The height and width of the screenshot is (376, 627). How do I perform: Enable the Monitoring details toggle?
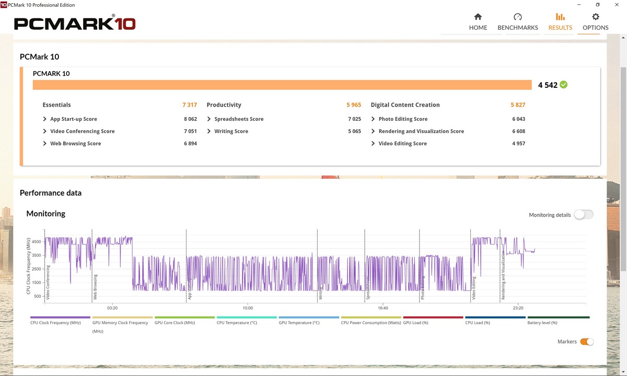point(583,214)
